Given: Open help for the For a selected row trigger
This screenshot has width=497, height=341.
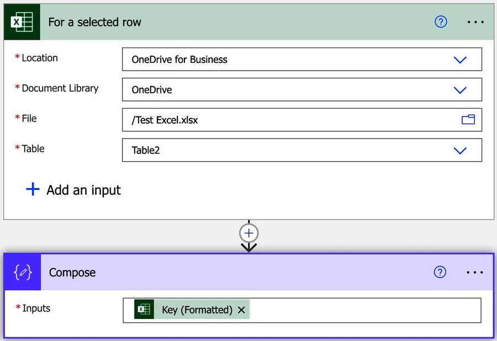Looking at the screenshot, I should 440,22.
